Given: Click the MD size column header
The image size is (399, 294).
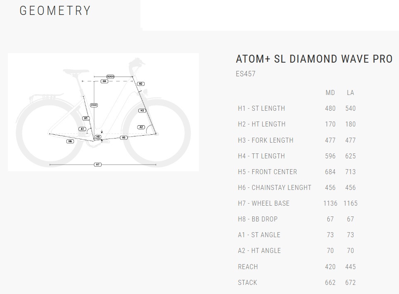Looking at the screenshot, I should [330, 92].
